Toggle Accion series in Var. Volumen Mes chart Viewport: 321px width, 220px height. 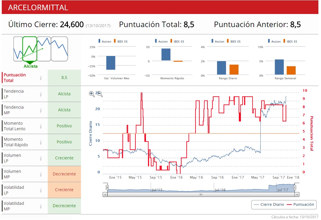tap(106, 41)
